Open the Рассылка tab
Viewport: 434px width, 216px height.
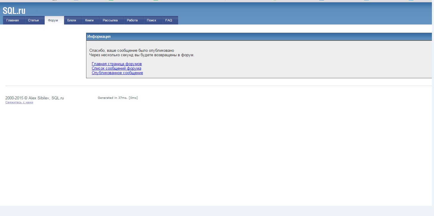(x=110, y=20)
